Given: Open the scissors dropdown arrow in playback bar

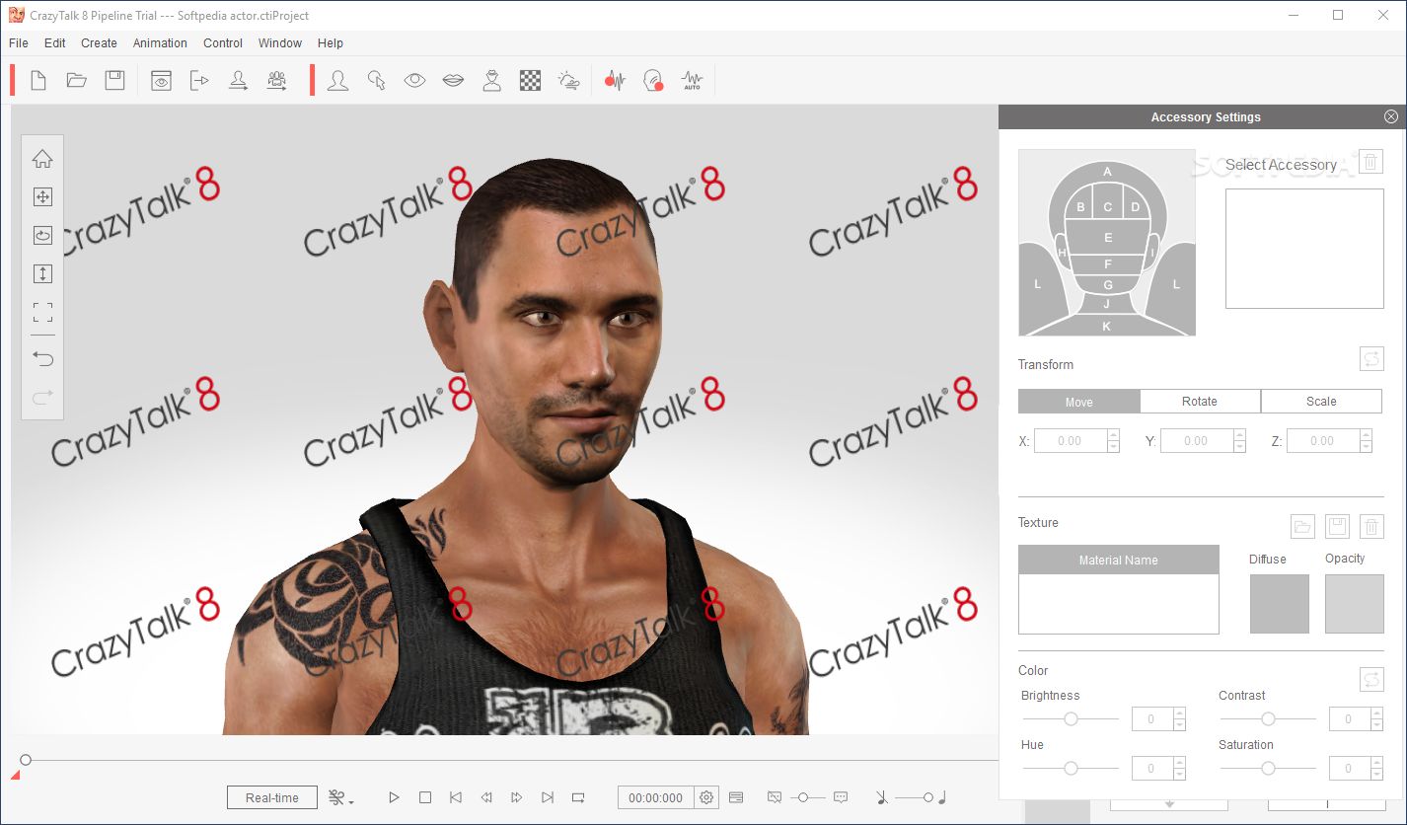Looking at the screenshot, I should (352, 800).
